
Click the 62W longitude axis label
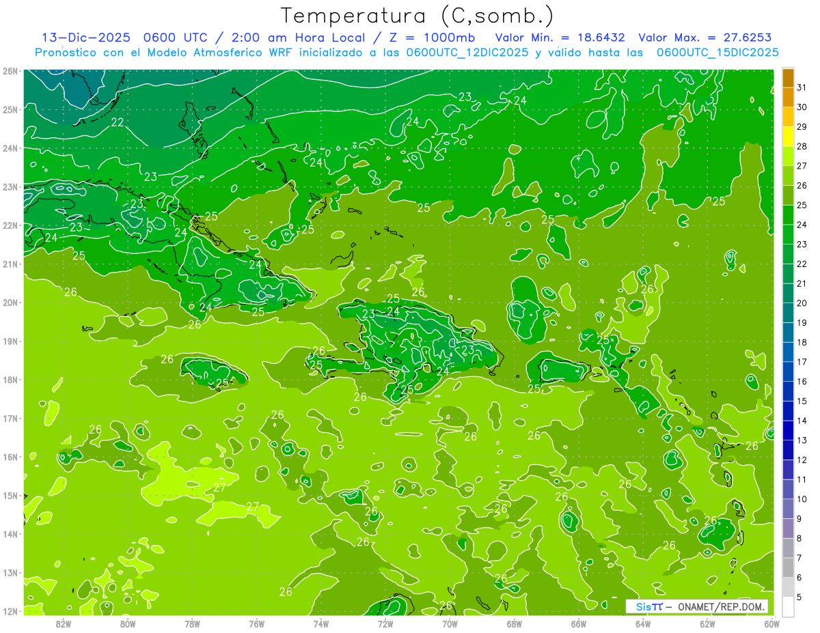click(707, 623)
